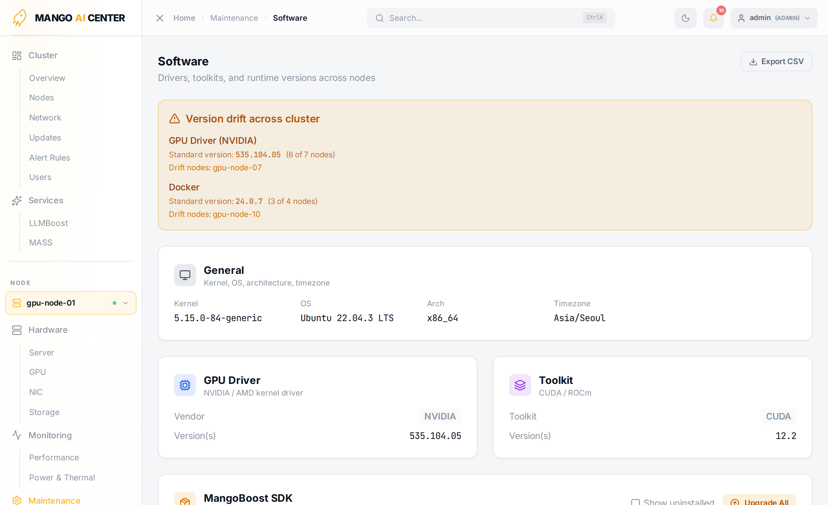The height and width of the screenshot is (505, 828).
Task: Open the admin account dropdown chevron
Action: point(807,18)
